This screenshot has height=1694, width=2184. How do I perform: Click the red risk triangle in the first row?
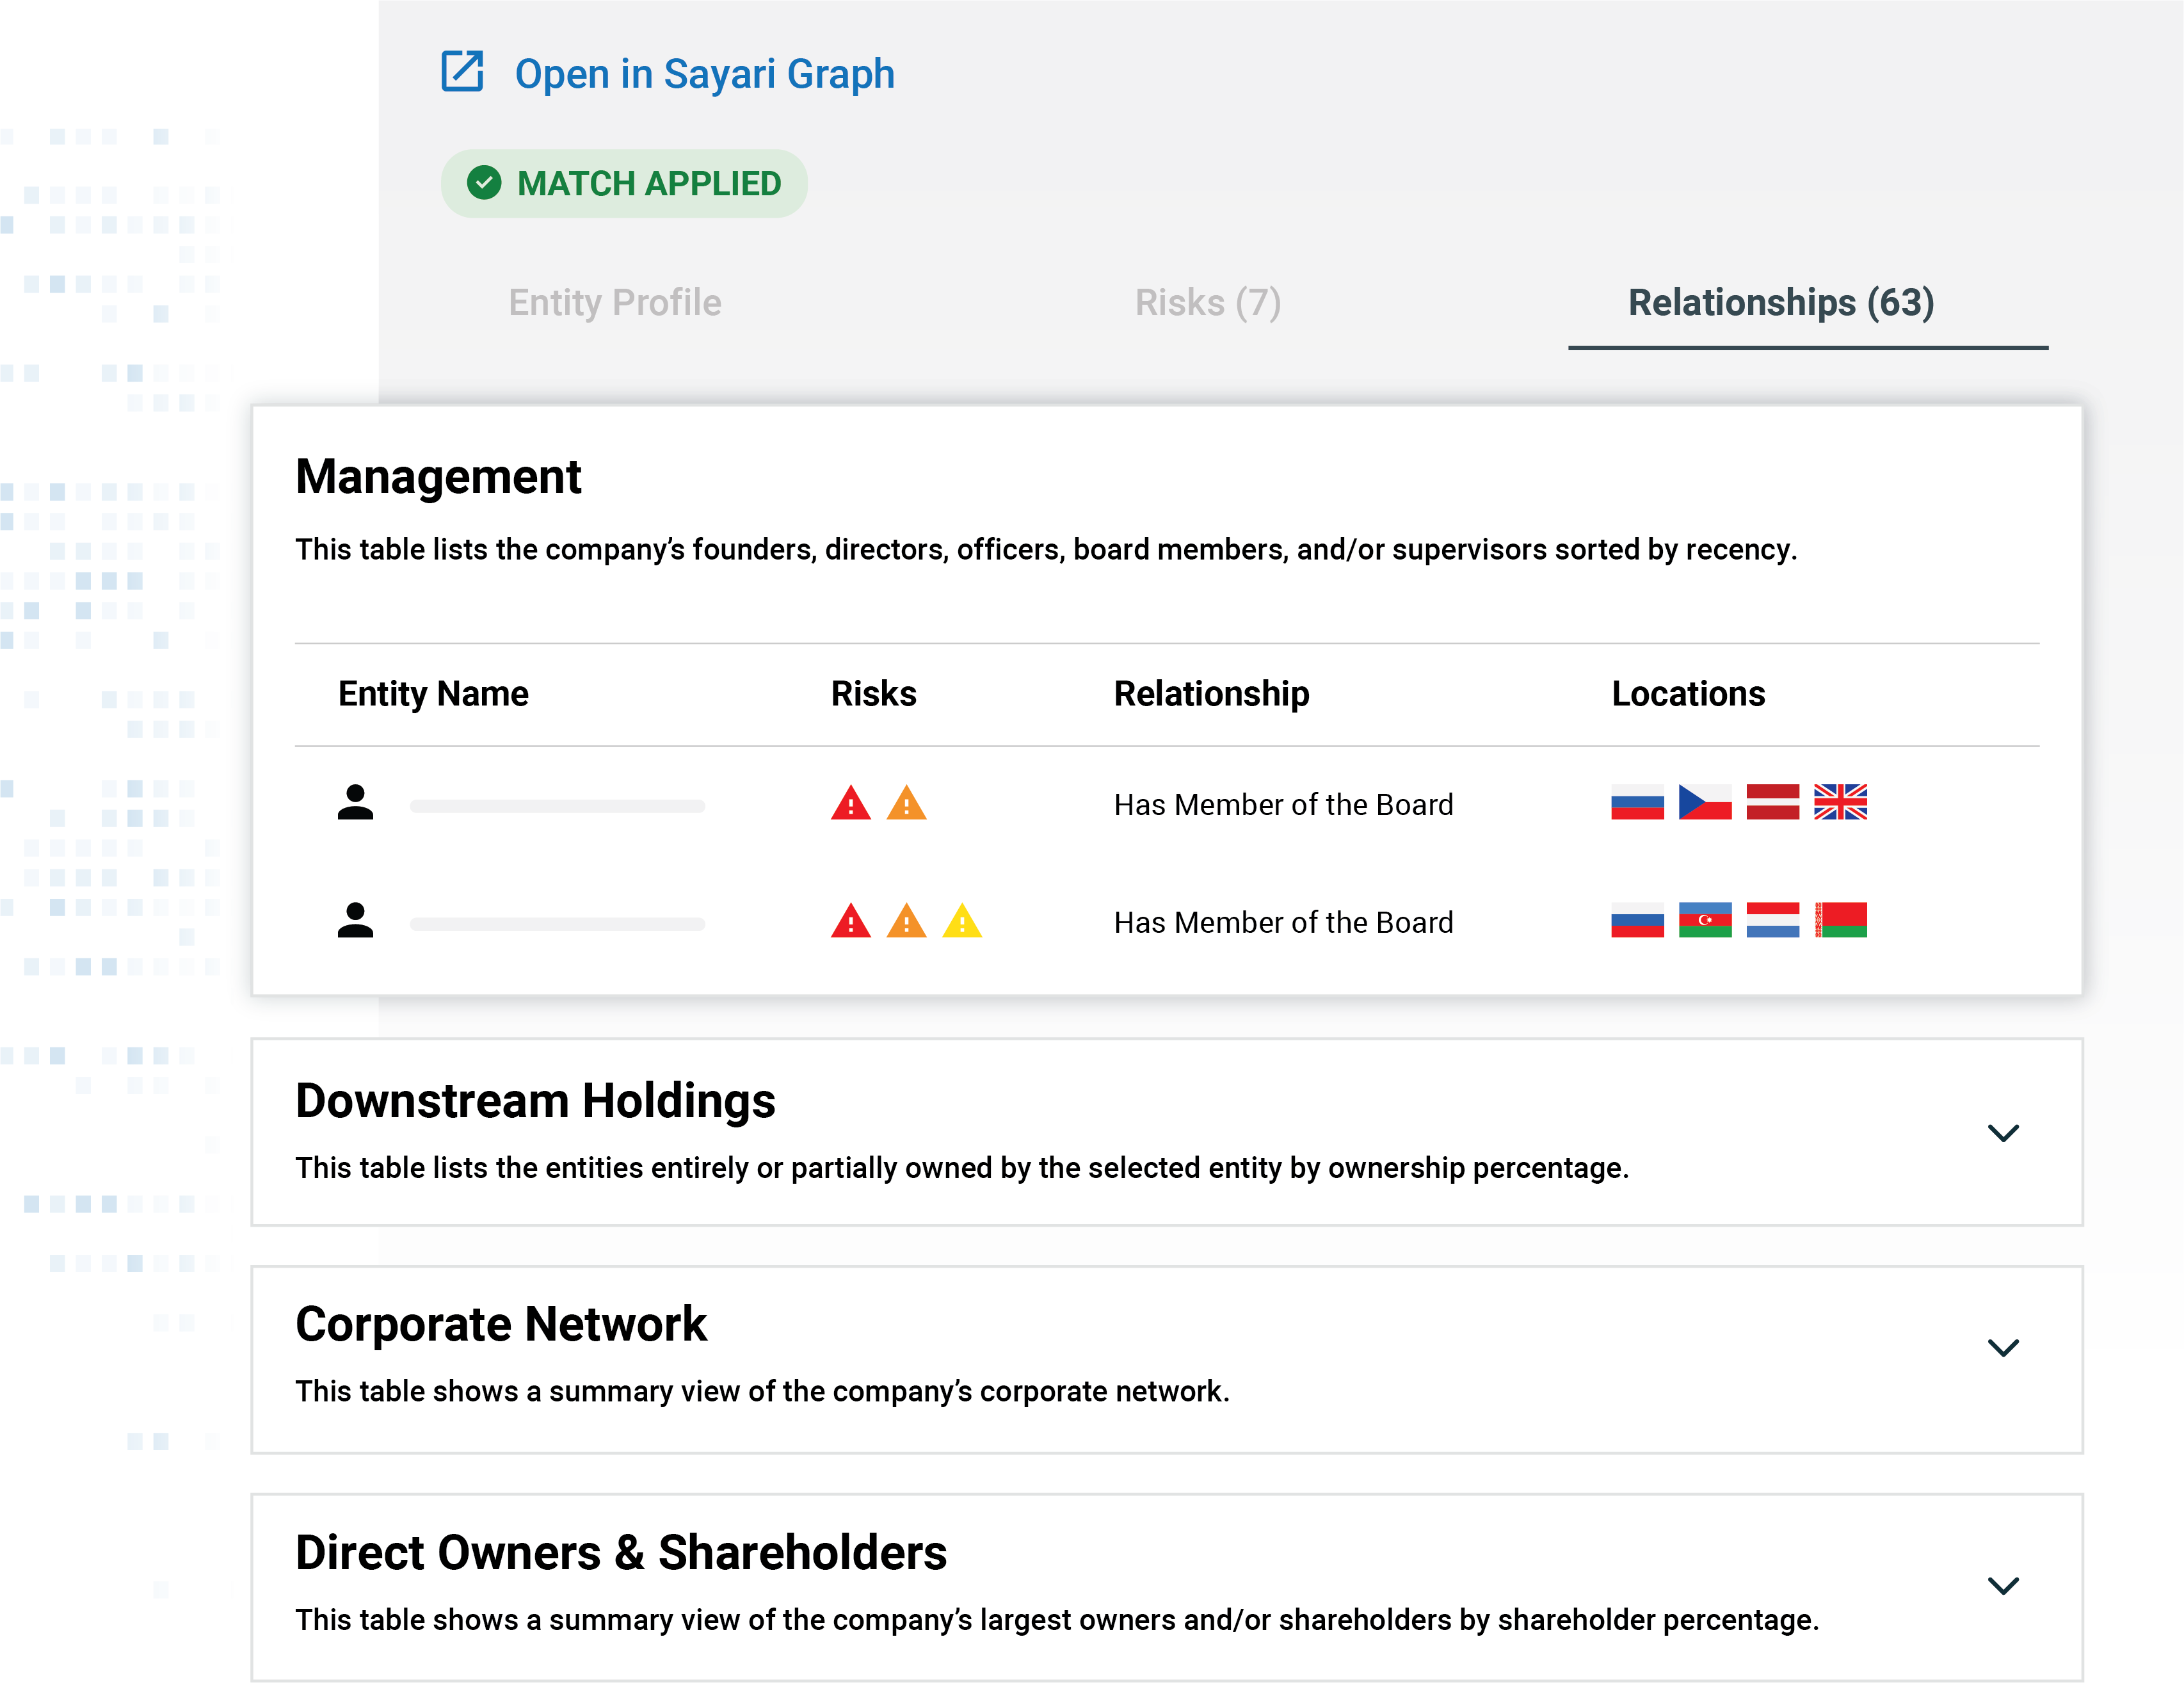(851, 803)
